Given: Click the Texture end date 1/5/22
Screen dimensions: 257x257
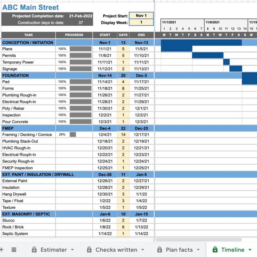Looking at the screenshot, I should pyautogui.click(x=141, y=207).
